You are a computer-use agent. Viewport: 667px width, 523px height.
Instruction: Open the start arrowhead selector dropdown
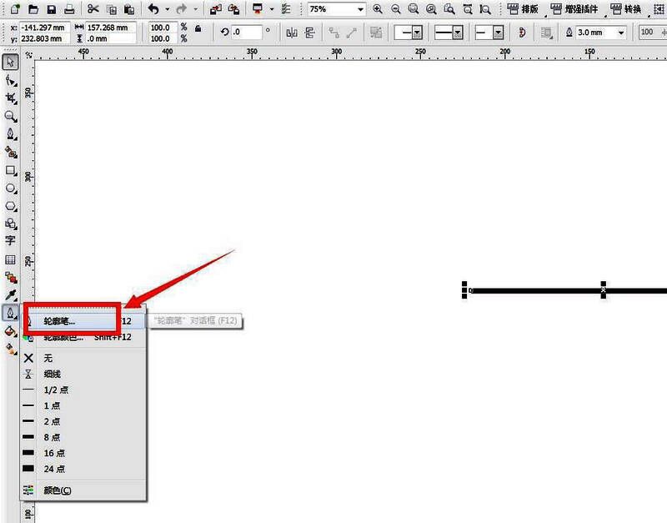pyautogui.click(x=416, y=32)
